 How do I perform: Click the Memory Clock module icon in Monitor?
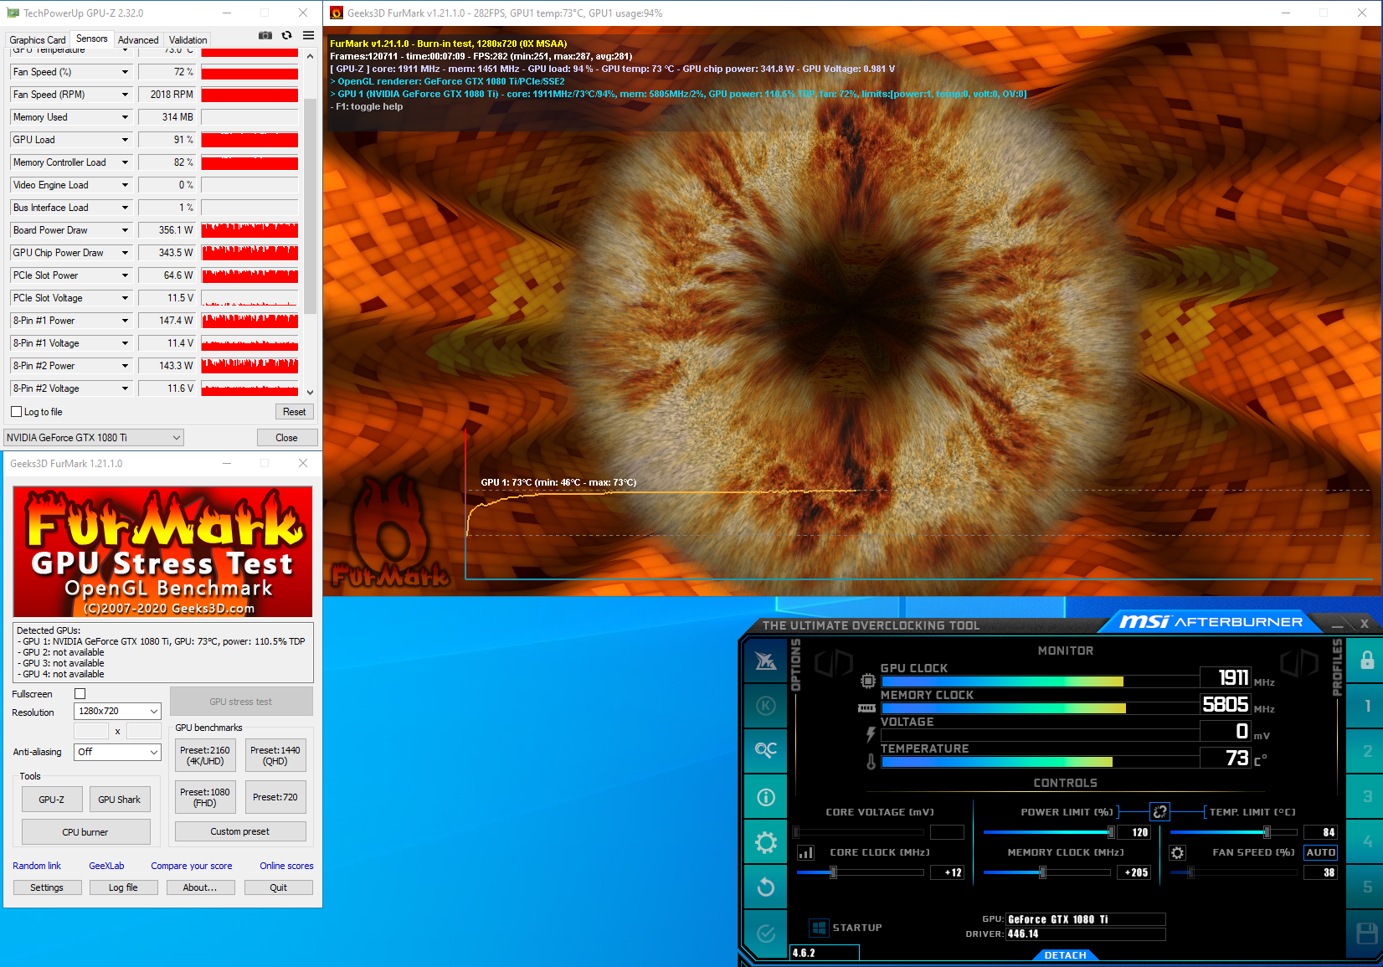[x=867, y=708]
